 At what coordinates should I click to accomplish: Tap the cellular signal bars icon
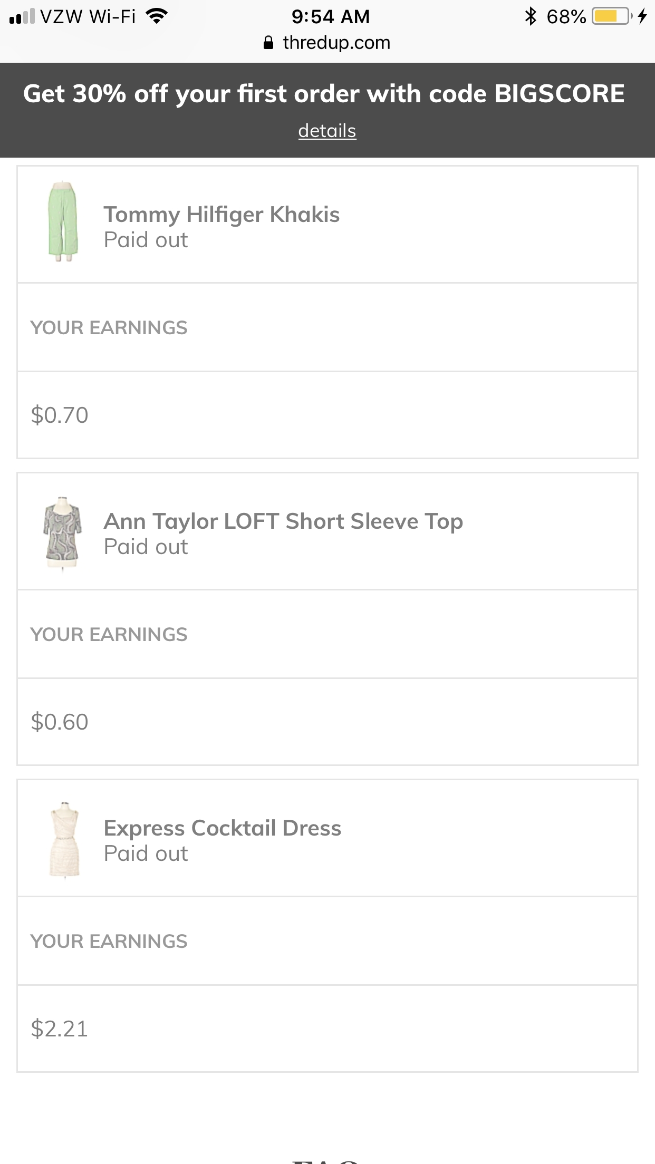point(22,17)
